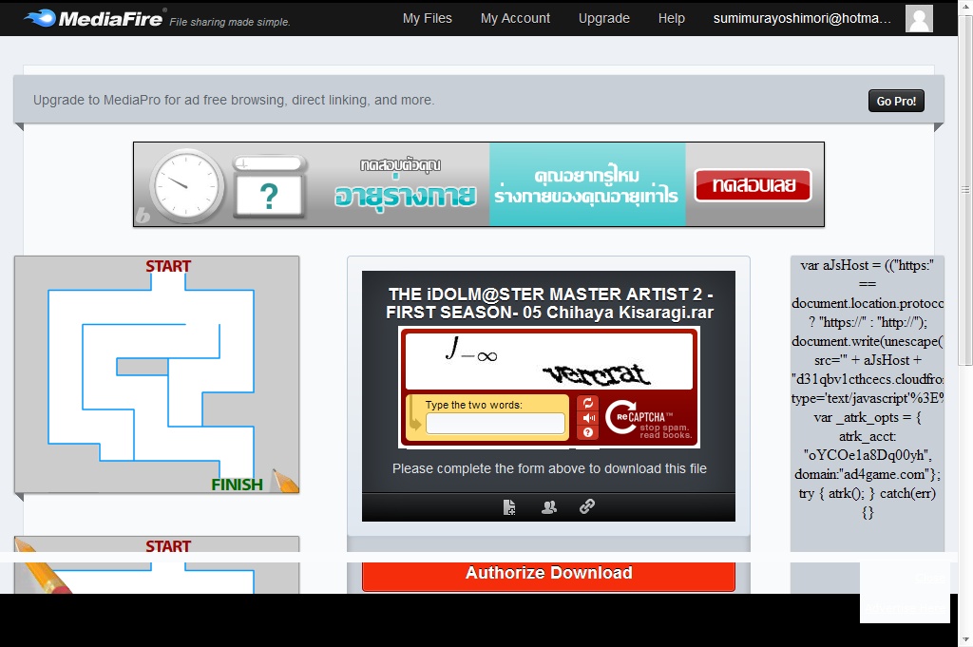Image resolution: width=973 pixels, height=647 pixels.
Task: Click the file title Chihaya Kisaragi.rar
Action: coord(549,303)
